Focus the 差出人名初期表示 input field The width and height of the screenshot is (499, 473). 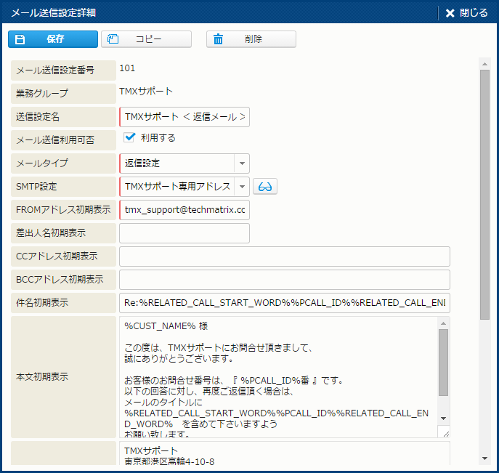184,233
